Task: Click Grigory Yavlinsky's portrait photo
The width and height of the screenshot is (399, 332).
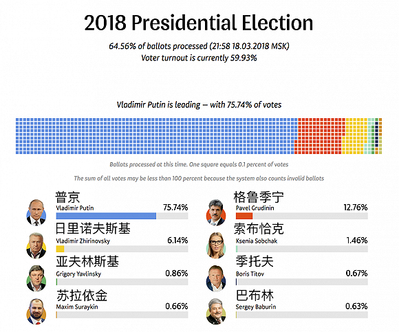Action: click(x=36, y=278)
